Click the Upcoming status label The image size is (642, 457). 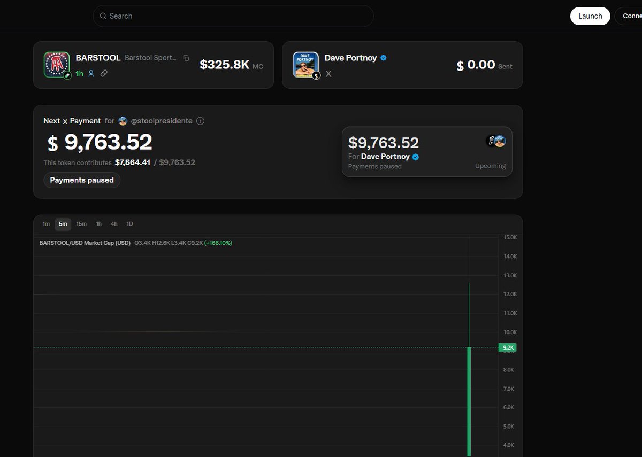pos(490,166)
